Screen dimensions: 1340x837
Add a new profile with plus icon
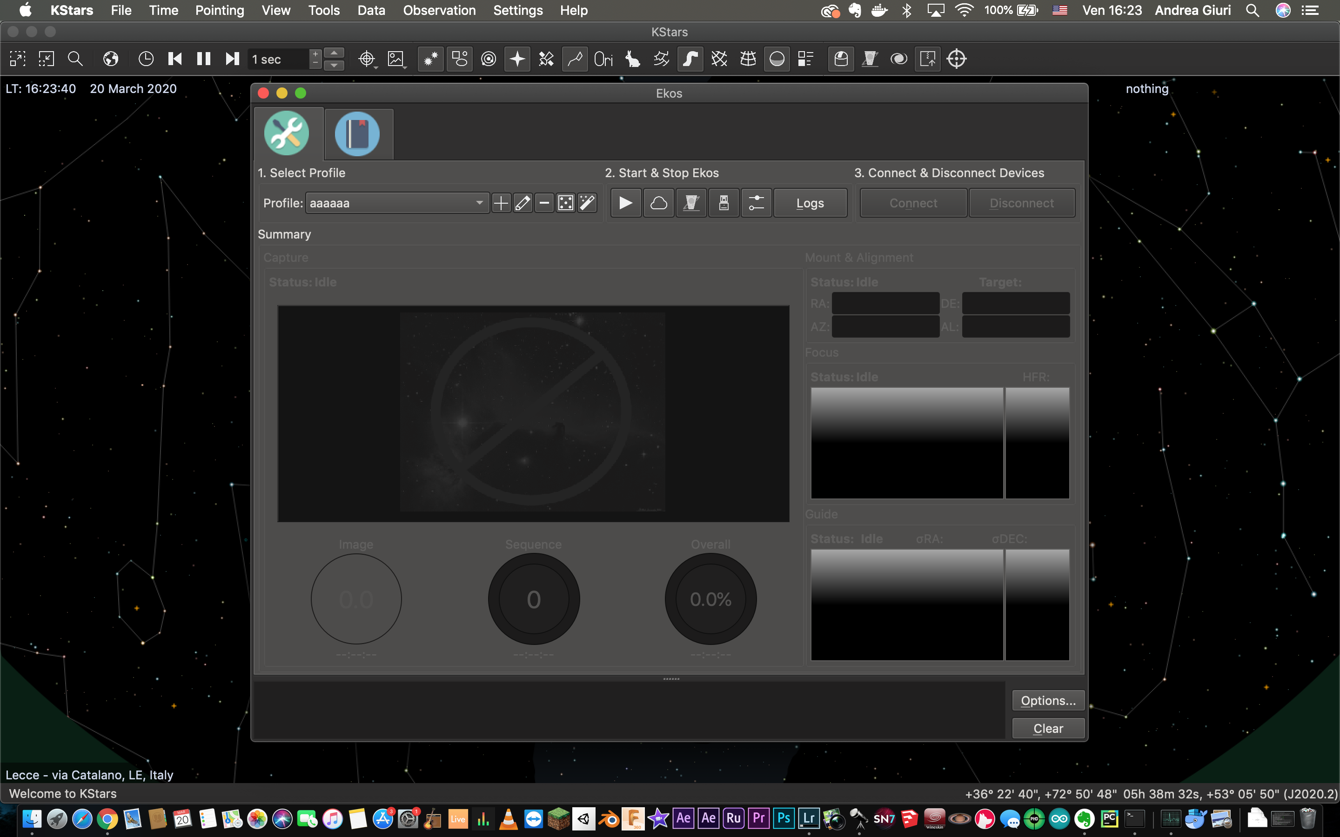point(501,203)
